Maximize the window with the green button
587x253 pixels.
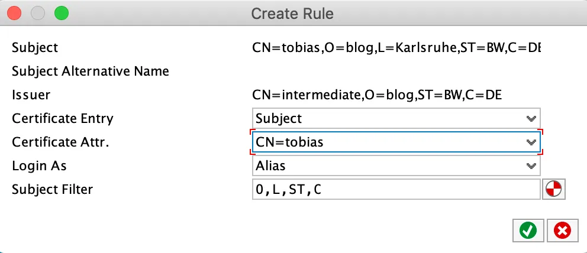click(x=61, y=12)
